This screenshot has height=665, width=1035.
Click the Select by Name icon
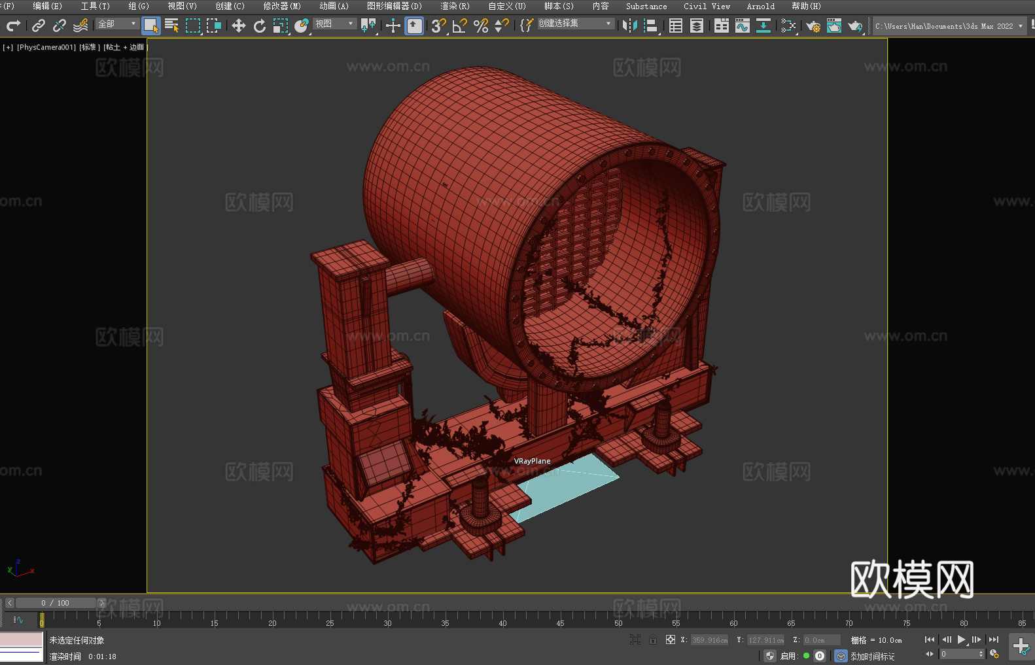171,26
